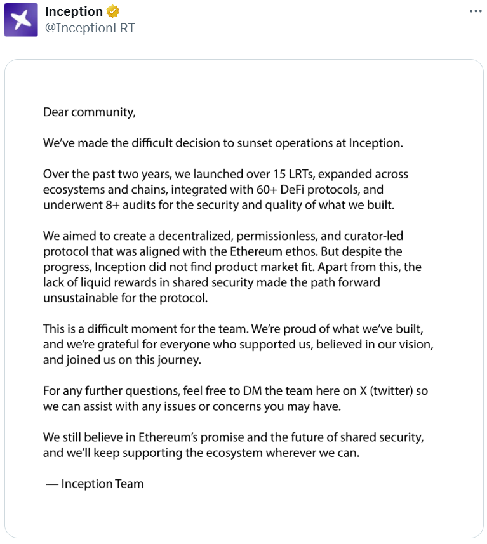Click the line 'This is a difficult moment'
Screen dimensions: 487x544
click(x=241, y=329)
